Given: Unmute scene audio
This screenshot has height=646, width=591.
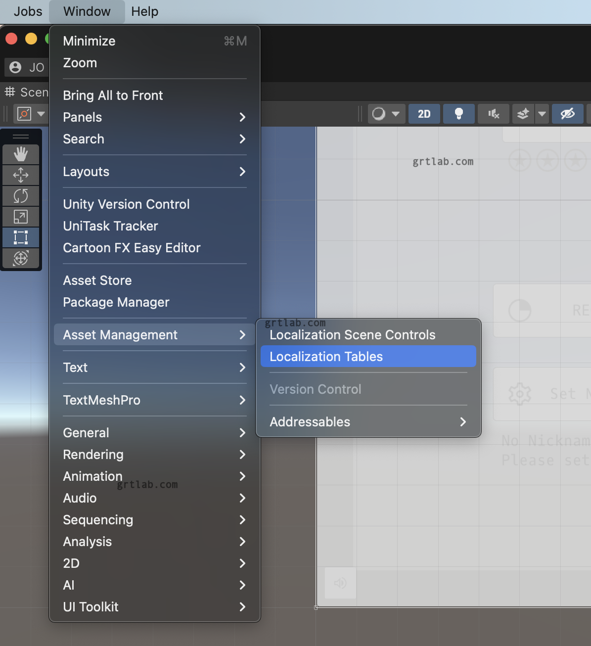Looking at the screenshot, I should coord(493,114).
